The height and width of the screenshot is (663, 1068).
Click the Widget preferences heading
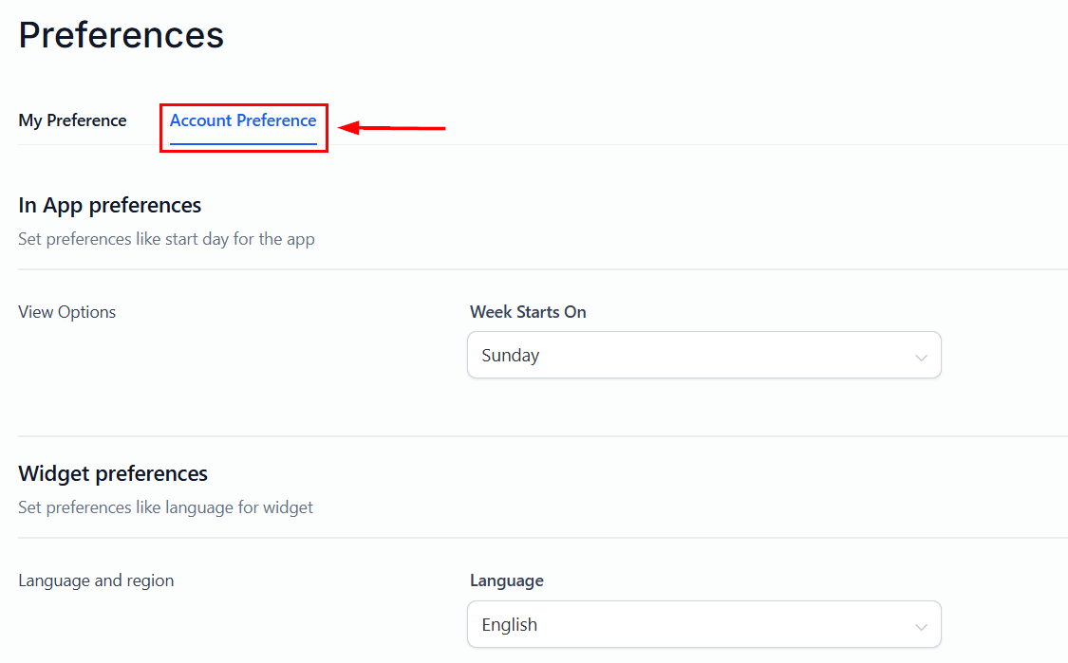click(113, 473)
